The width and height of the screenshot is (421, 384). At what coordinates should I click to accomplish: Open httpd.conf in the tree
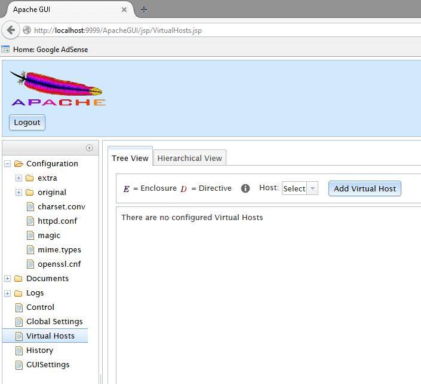(57, 221)
